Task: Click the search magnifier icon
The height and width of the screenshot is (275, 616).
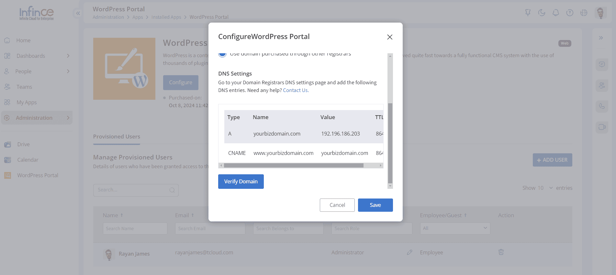Action: pos(172,190)
